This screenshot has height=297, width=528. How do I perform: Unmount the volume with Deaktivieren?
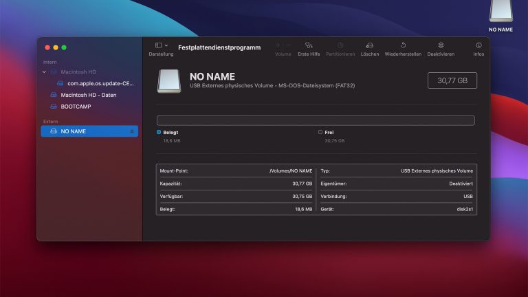click(x=441, y=45)
